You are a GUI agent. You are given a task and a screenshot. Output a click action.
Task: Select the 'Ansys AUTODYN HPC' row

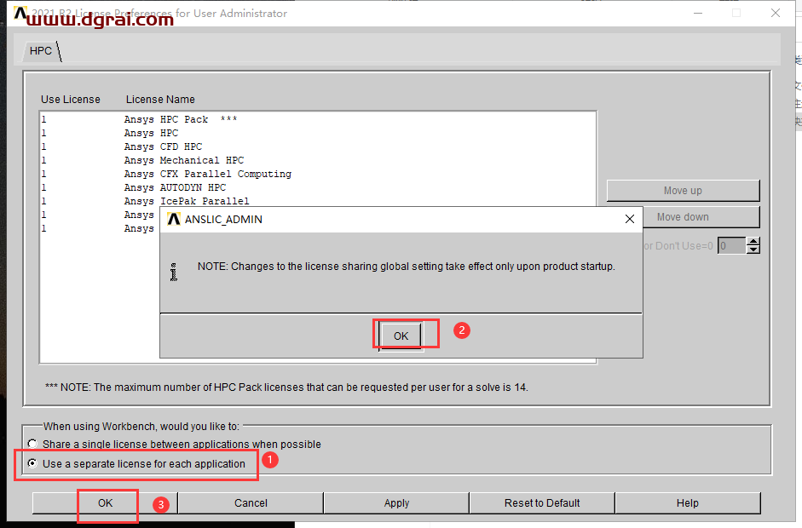tap(317, 187)
